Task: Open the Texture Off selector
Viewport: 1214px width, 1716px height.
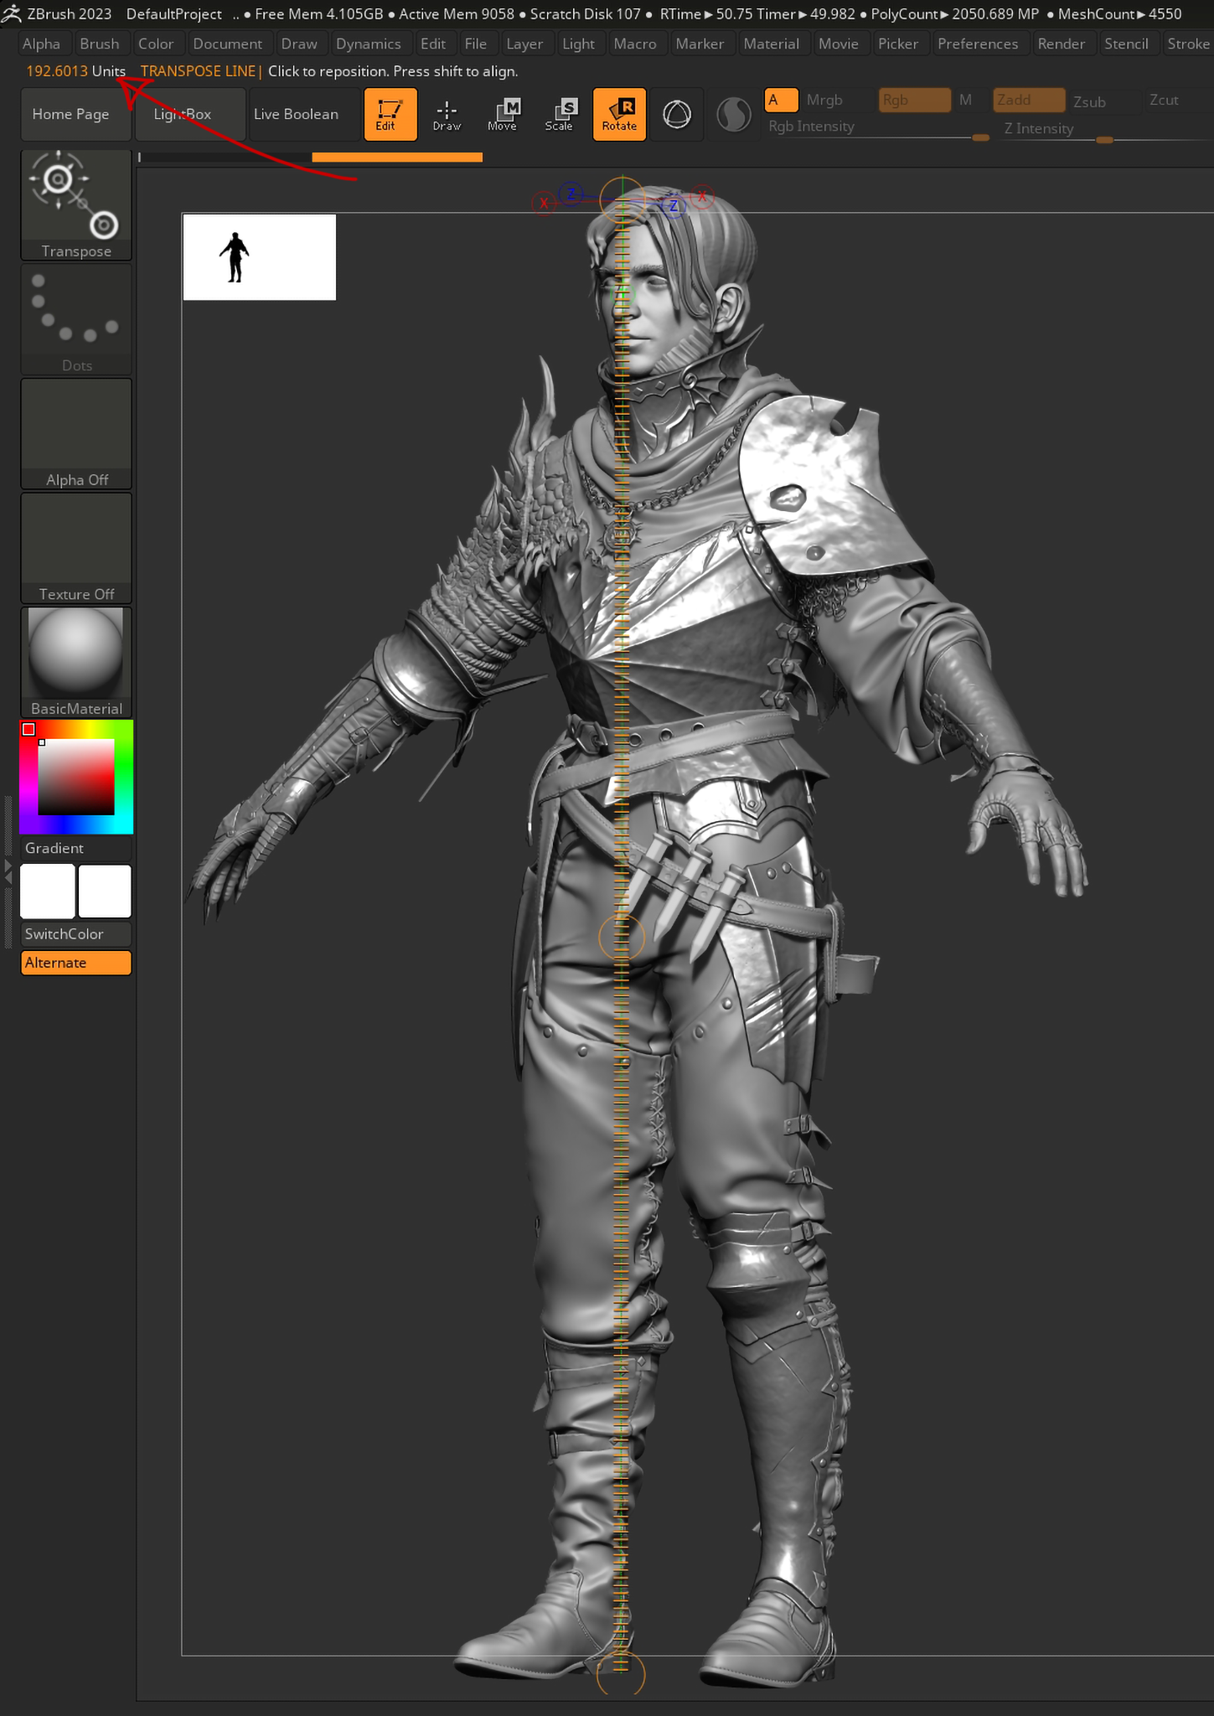Action: [x=76, y=548]
